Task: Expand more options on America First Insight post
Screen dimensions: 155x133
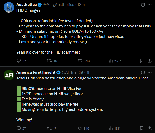Action: coord(149,72)
